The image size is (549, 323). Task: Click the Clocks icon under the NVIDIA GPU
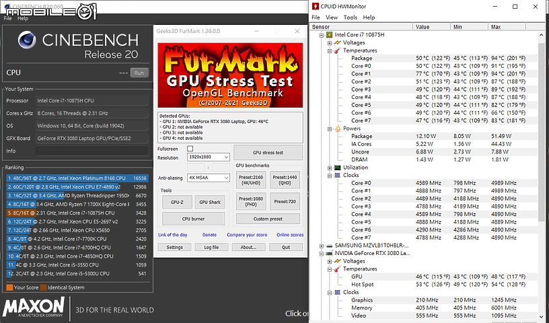338,292
